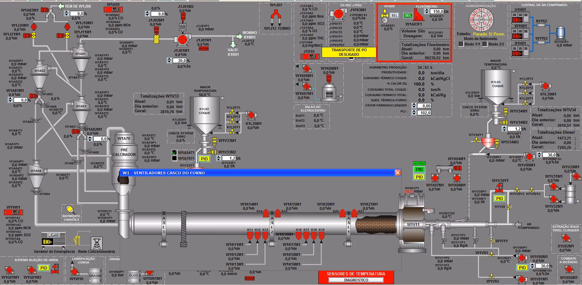582x285 pixels.
Task: Toggle the W1A54T1 checkbox
Action: coord(175,153)
